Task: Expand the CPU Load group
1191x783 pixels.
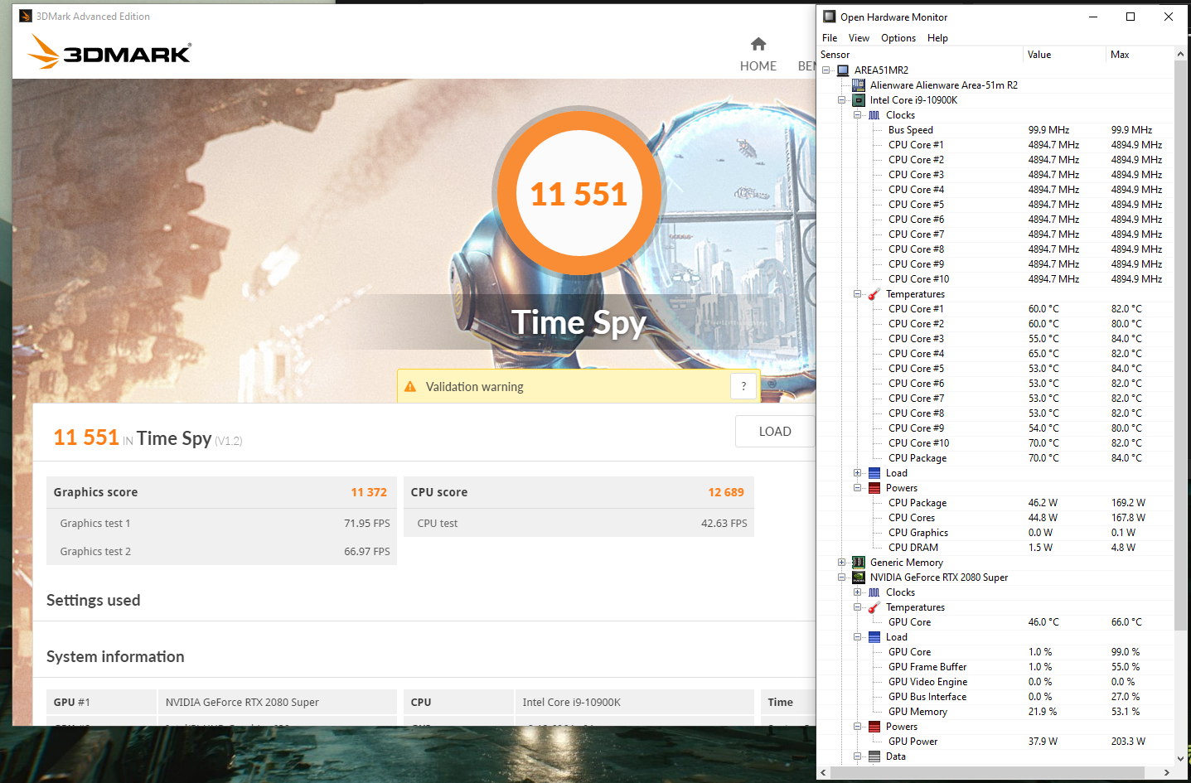Action: pos(858,473)
